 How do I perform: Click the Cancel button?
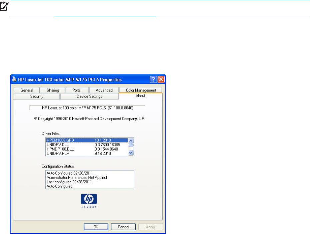click(x=123, y=227)
